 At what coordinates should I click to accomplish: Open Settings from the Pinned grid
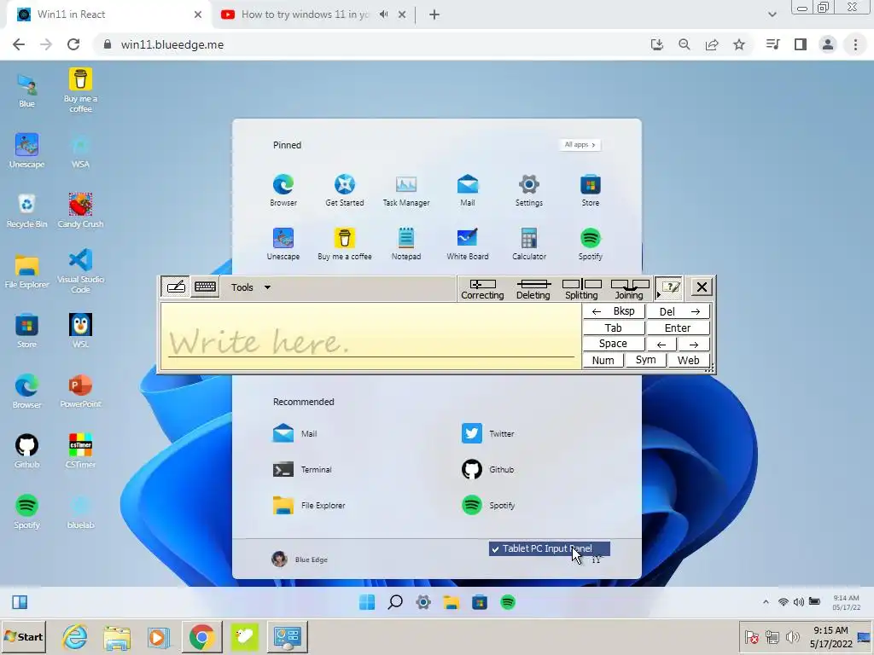[x=528, y=190]
